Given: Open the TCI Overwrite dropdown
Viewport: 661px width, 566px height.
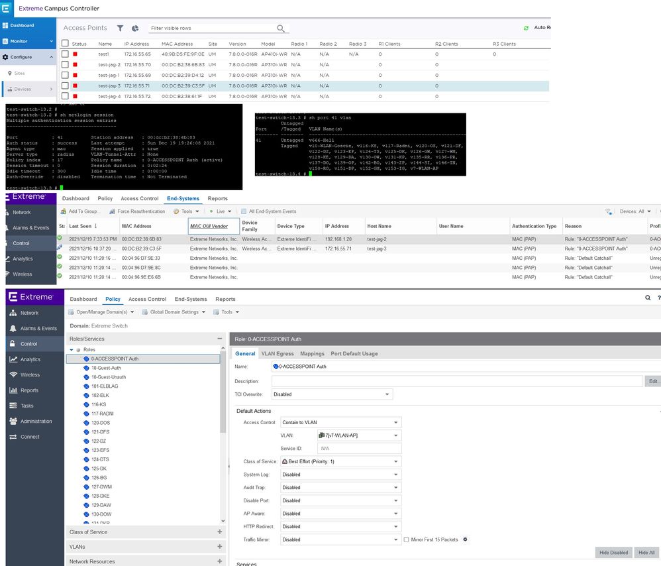Looking at the screenshot, I should (x=332, y=394).
